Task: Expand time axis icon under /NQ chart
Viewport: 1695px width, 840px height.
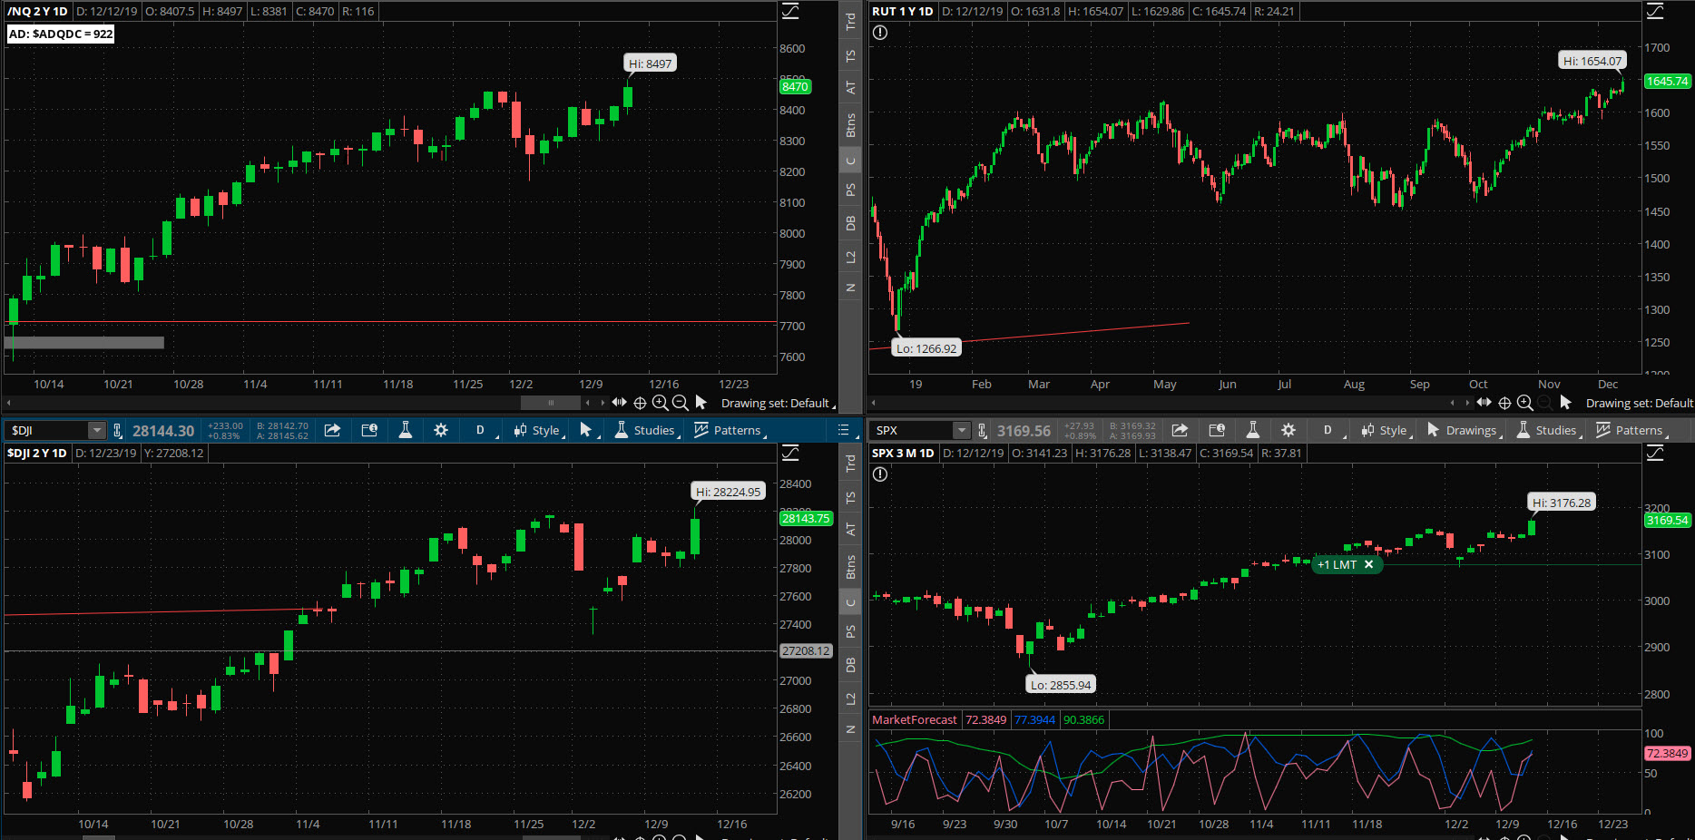Action: tap(620, 402)
